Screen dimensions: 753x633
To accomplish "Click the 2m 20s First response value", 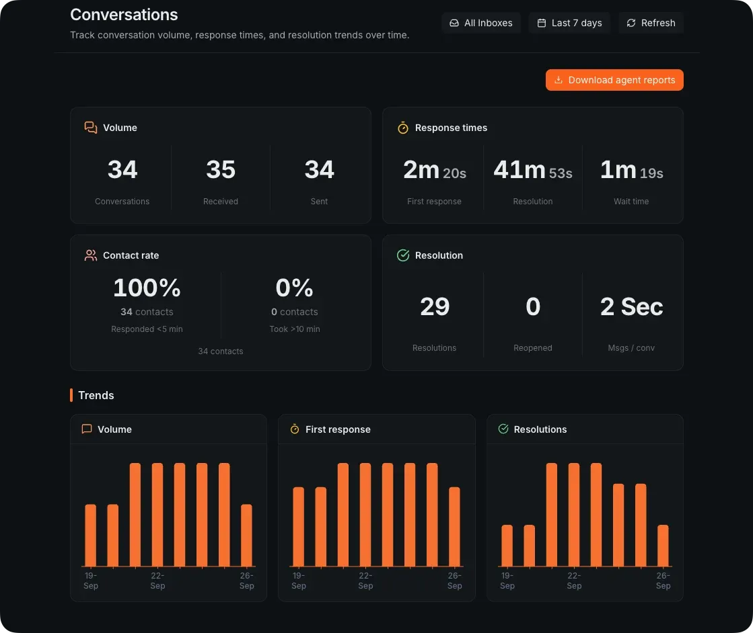I will click(435, 170).
